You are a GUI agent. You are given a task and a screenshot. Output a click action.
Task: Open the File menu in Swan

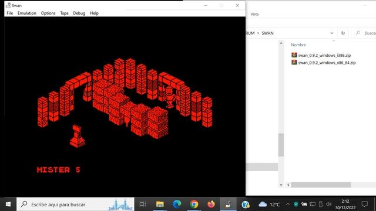coord(10,13)
